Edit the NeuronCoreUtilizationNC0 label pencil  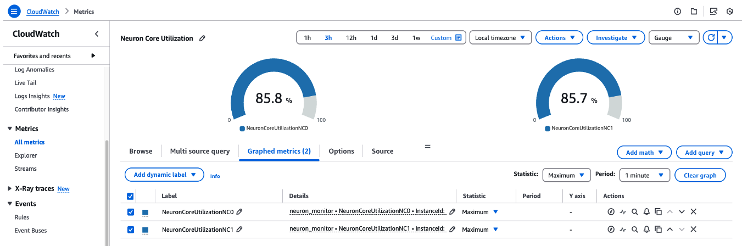(x=239, y=212)
